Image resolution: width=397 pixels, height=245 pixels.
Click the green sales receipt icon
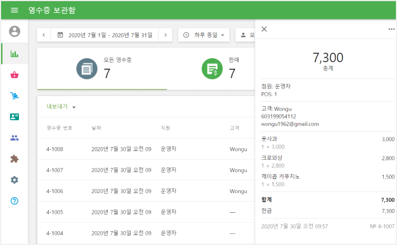click(212, 69)
